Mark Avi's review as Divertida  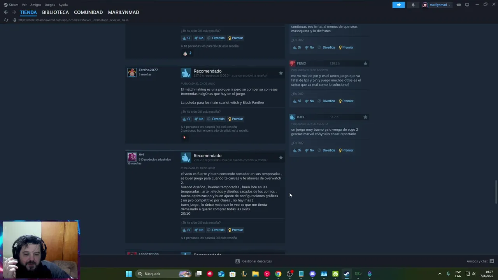(216, 230)
